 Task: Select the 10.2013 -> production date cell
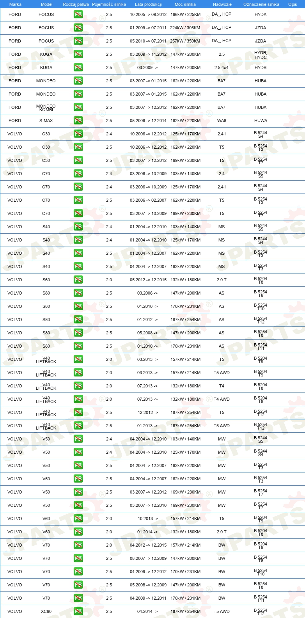pyautogui.click(x=147, y=519)
